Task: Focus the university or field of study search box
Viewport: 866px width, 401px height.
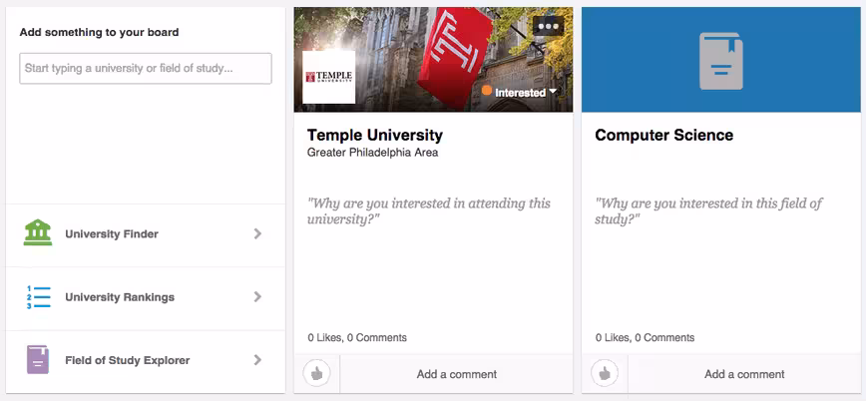Action: pos(146,69)
